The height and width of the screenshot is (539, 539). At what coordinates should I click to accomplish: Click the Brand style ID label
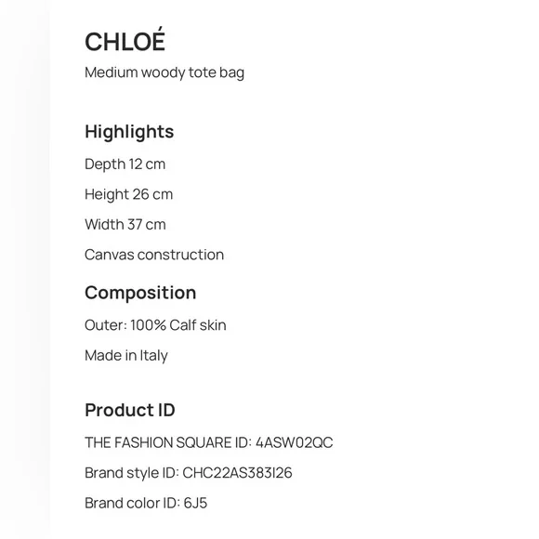click(x=132, y=473)
